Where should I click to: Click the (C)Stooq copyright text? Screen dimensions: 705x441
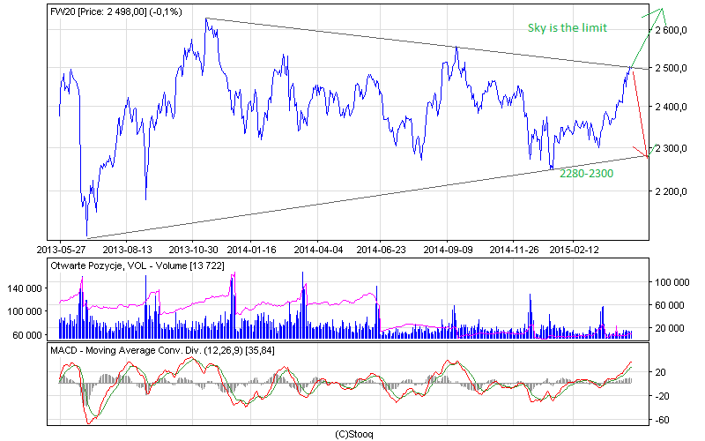(354, 434)
